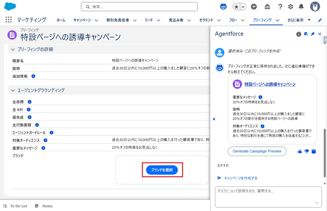Image resolution: width=327 pixels, height=211 pixels.
Task: Click info icon next to 主行動要請
Action: tap(37, 125)
